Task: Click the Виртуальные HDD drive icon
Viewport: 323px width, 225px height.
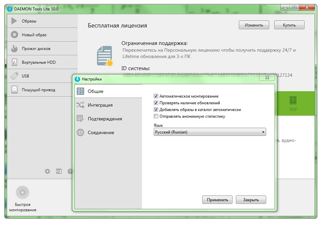Action: point(14,62)
